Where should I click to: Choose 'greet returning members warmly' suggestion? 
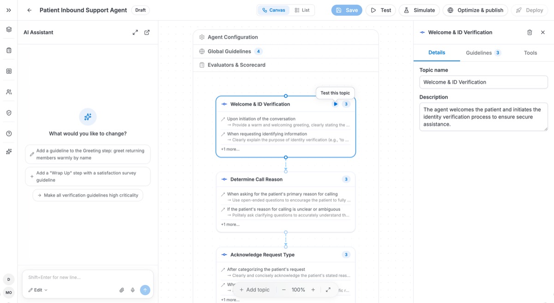tap(88, 154)
